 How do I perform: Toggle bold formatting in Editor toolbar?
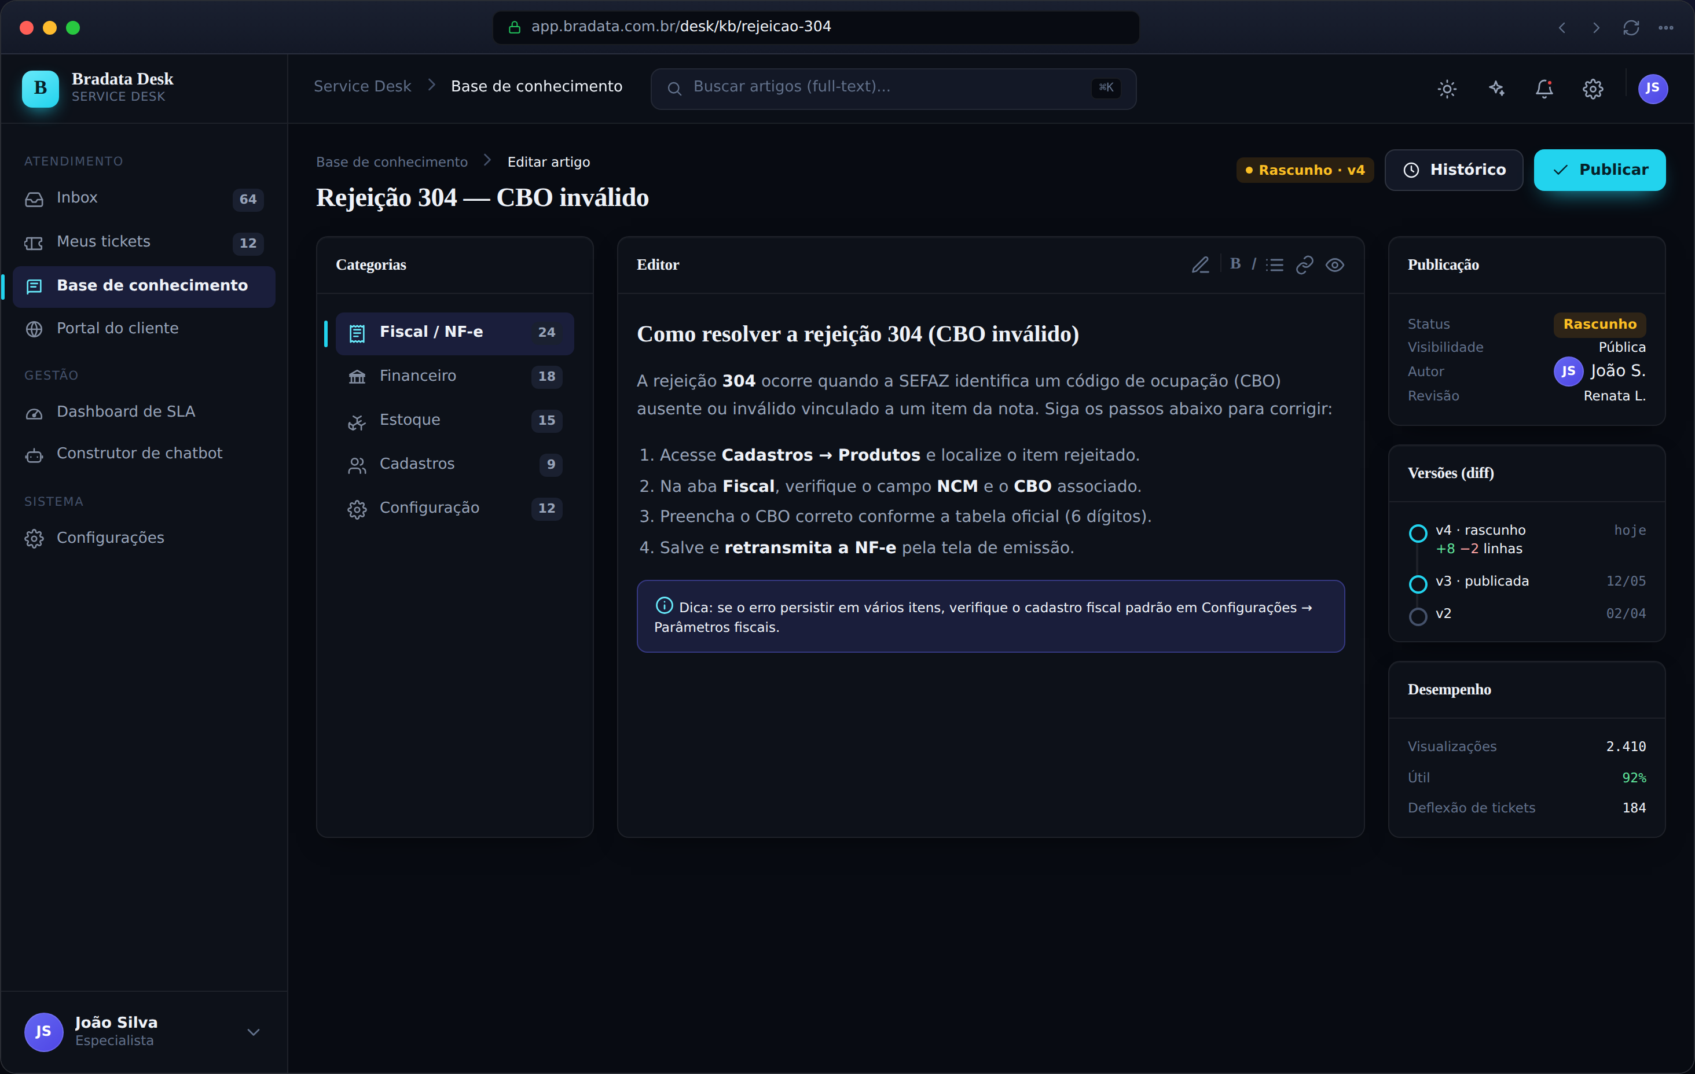pos(1235,264)
